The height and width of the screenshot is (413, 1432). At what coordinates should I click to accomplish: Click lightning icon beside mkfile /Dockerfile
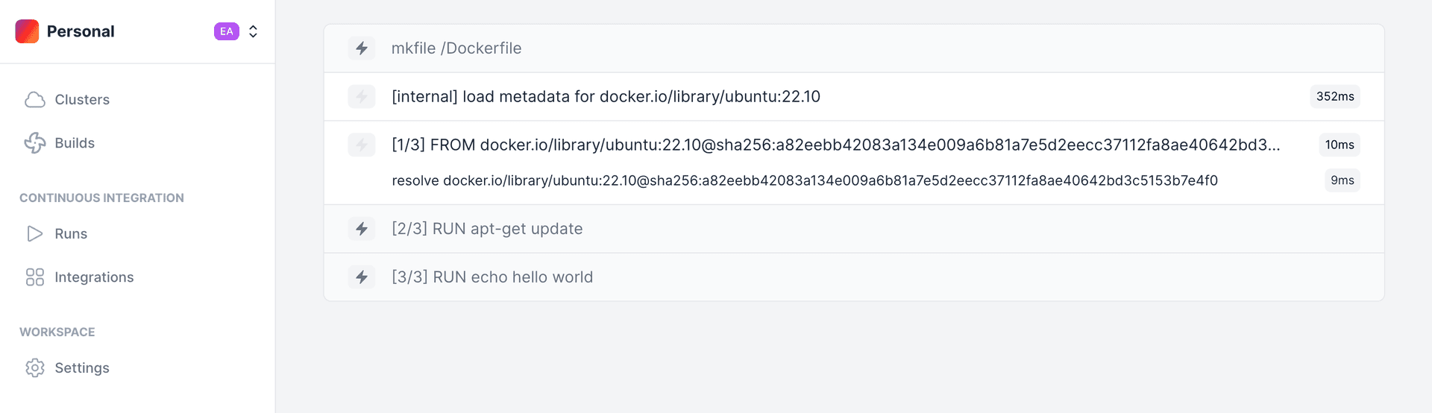[x=362, y=48]
